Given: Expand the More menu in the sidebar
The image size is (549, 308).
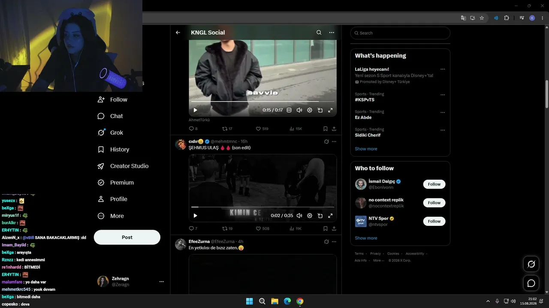Looking at the screenshot, I should point(111,216).
